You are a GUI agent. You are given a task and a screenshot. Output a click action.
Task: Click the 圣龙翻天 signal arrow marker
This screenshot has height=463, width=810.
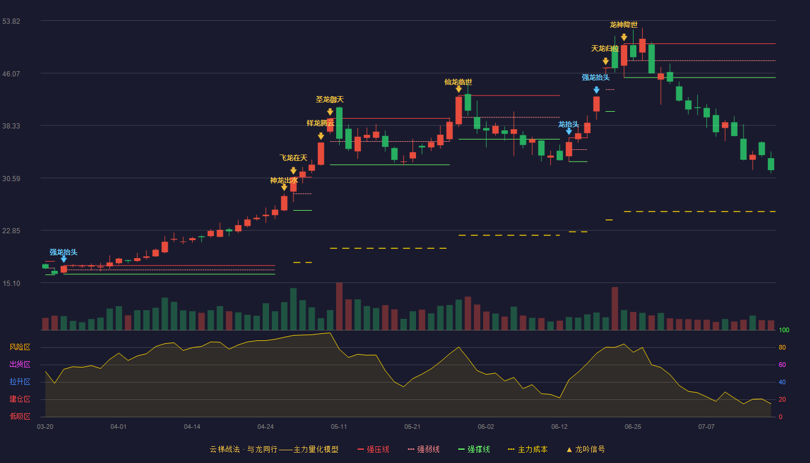(x=330, y=112)
